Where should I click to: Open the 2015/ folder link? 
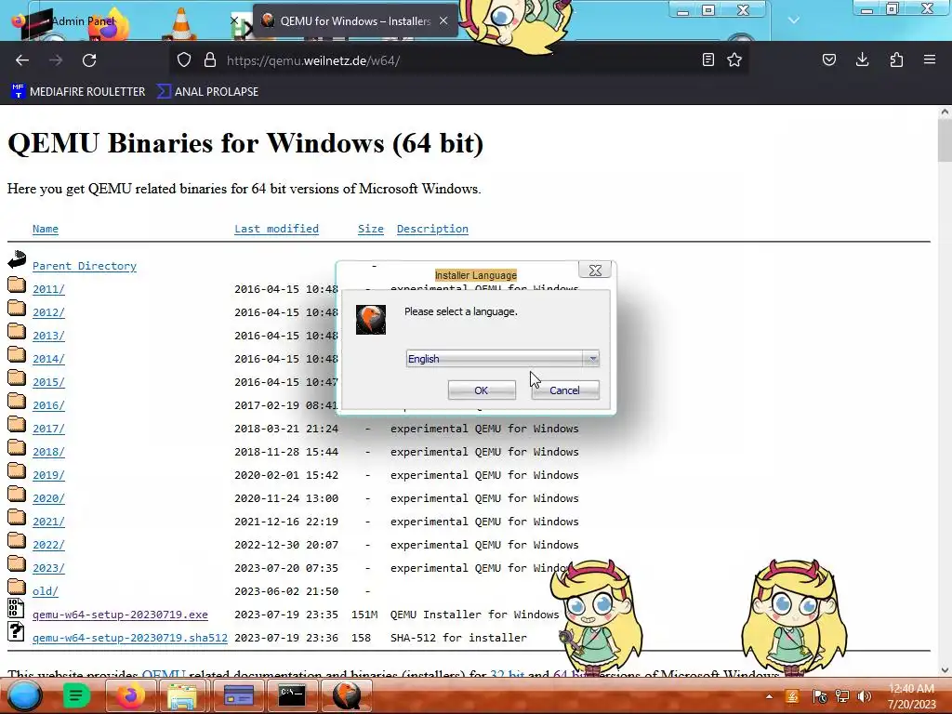[x=48, y=382]
